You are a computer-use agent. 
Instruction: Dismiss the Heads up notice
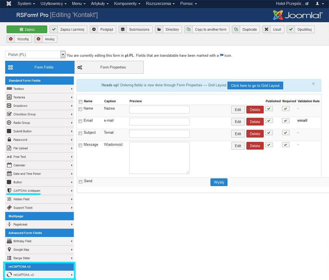[313, 84]
